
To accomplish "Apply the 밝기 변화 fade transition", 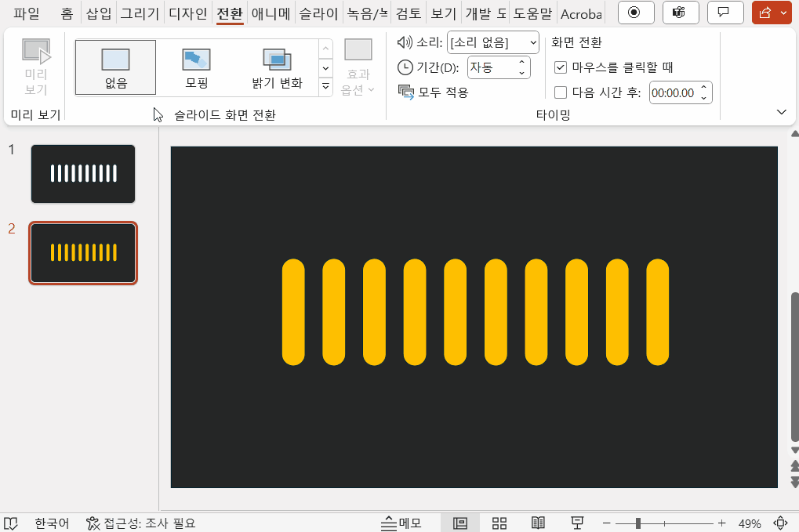I will click(278, 67).
